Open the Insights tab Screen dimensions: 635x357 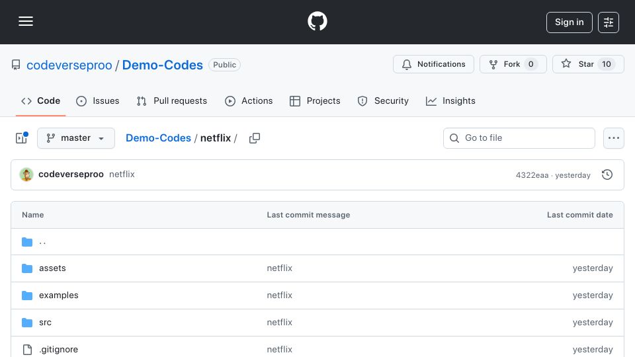[x=450, y=100]
